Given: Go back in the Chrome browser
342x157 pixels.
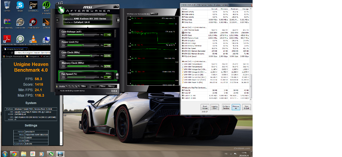Looking at the screenshot, I should click(x=4, y=53).
